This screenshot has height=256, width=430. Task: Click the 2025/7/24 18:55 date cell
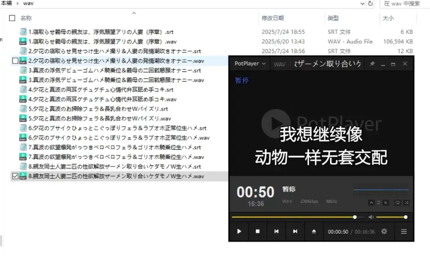tap(283, 32)
